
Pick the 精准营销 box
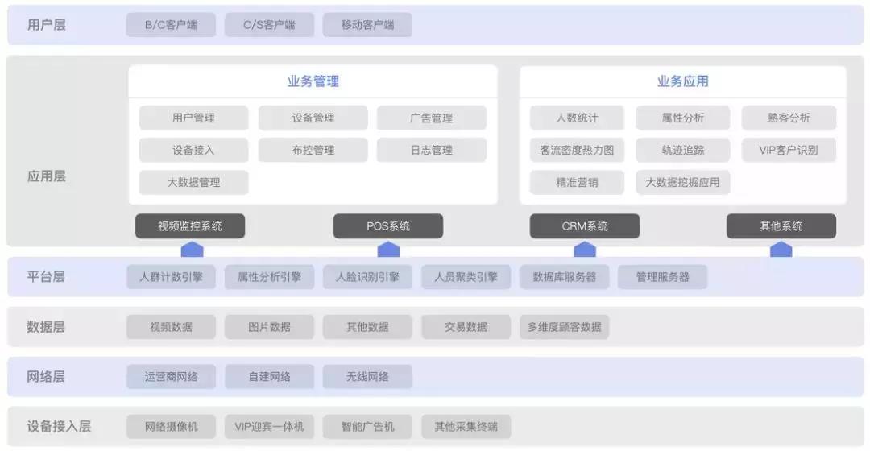click(x=577, y=182)
